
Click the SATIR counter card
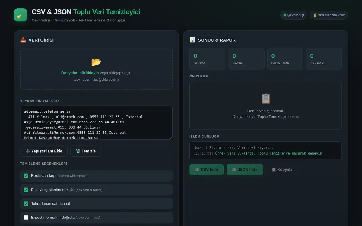click(246, 59)
